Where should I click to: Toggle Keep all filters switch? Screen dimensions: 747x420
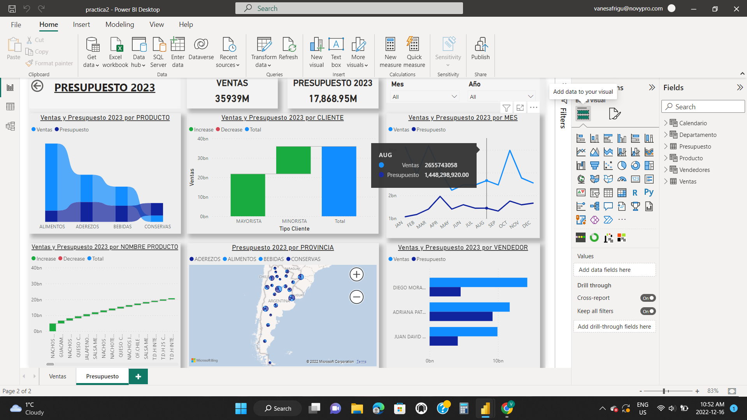click(x=648, y=311)
